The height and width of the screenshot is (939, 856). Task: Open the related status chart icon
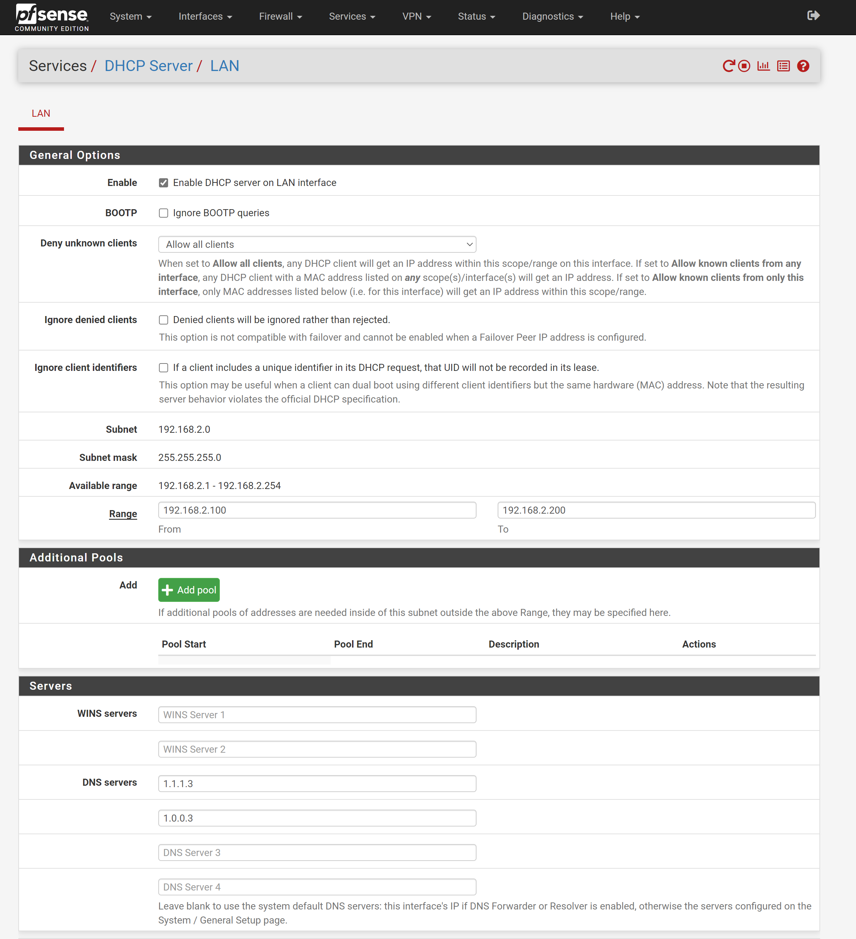tap(763, 66)
